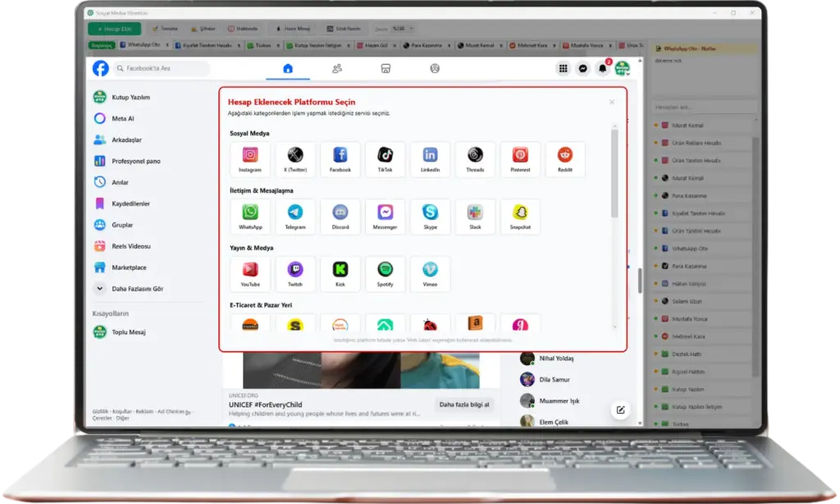Pick the Discord platform icon
840x504 pixels.
tap(340, 217)
